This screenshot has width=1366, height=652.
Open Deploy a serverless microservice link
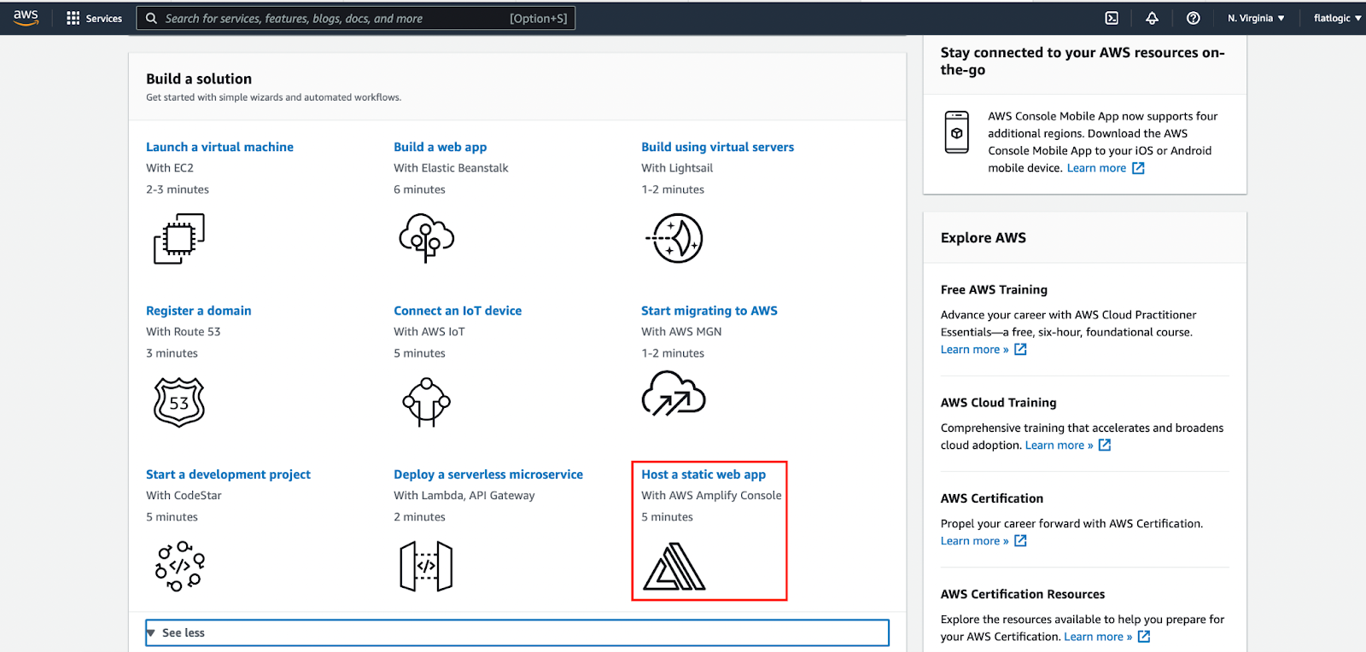[x=488, y=474]
